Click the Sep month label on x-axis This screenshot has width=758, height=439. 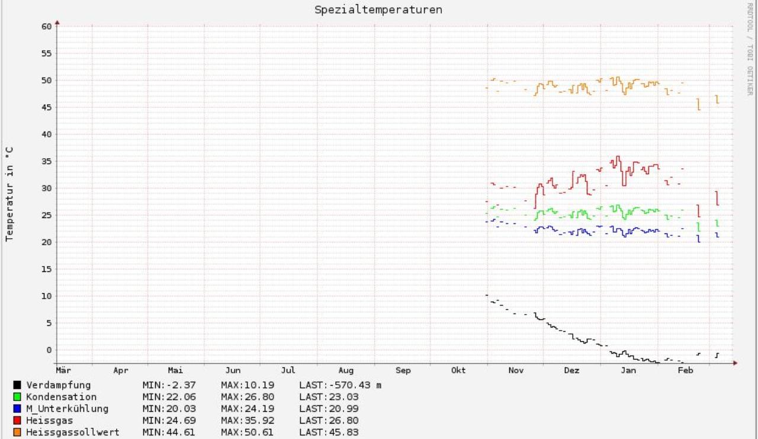tap(403, 370)
